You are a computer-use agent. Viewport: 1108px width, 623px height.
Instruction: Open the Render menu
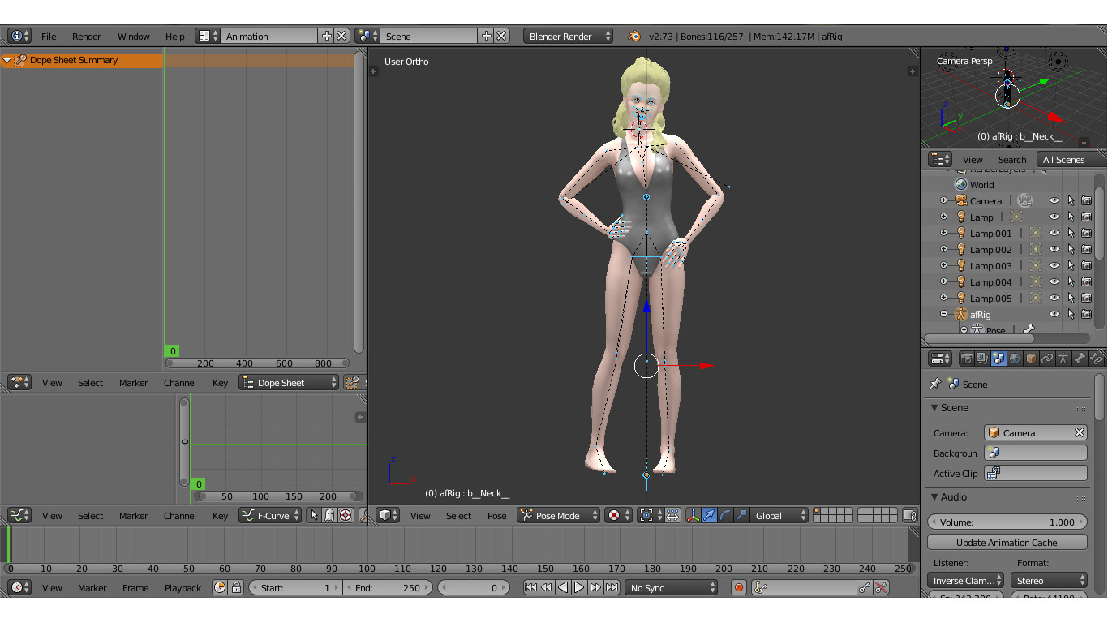(x=87, y=36)
